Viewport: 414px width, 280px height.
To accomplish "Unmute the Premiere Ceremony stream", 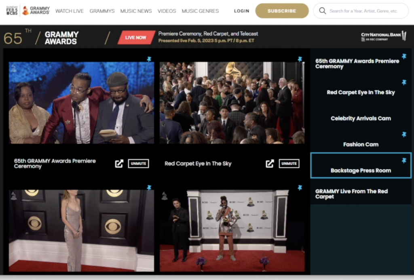I will (138, 164).
